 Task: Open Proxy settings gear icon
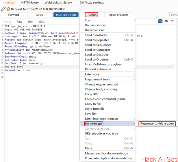pyautogui.click(x=82, y=3)
